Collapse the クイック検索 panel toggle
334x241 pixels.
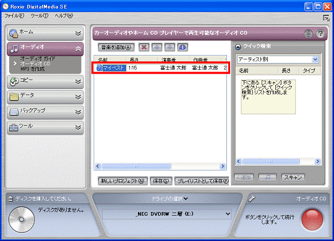(x=238, y=46)
